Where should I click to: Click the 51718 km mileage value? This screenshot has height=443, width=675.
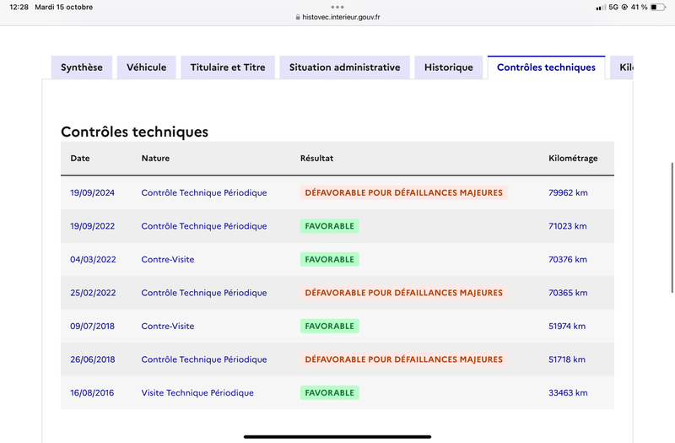click(567, 359)
